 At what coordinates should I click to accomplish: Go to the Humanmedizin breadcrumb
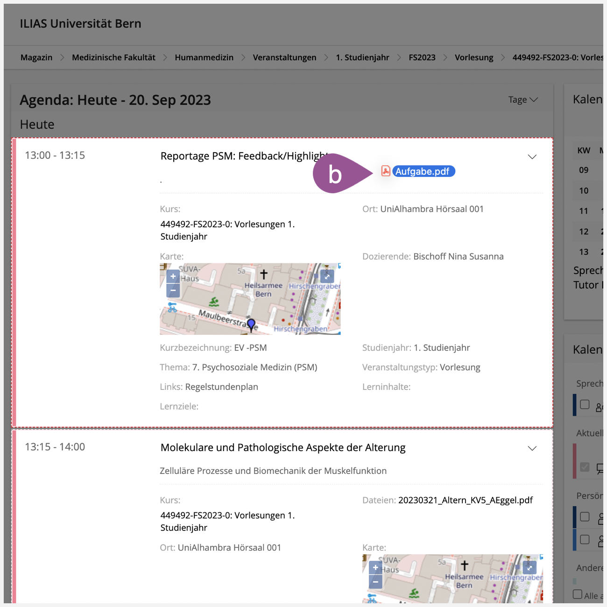(204, 57)
